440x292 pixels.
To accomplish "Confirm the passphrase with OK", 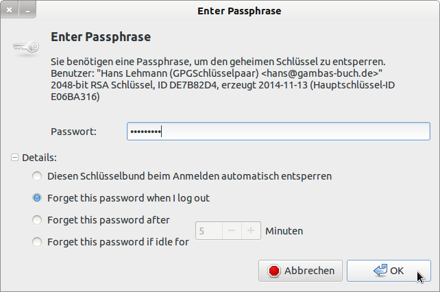I will tap(389, 271).
